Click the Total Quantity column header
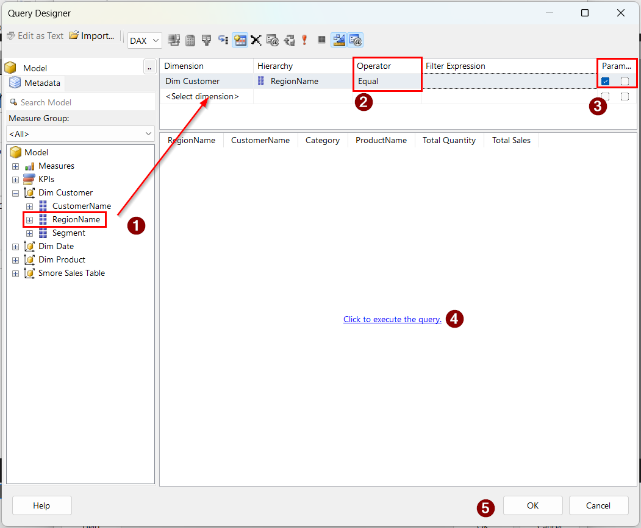This screenshot has width=641, height=528. 449,141
